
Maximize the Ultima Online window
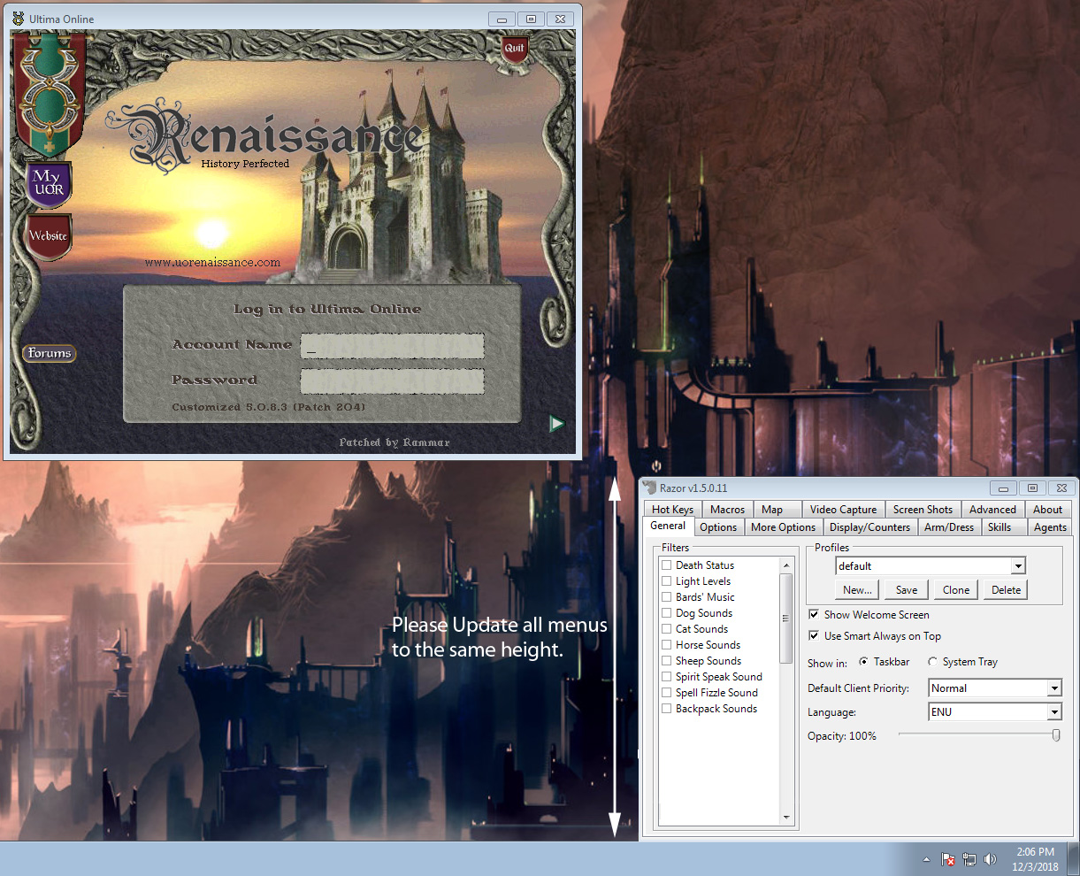[531, 19]
